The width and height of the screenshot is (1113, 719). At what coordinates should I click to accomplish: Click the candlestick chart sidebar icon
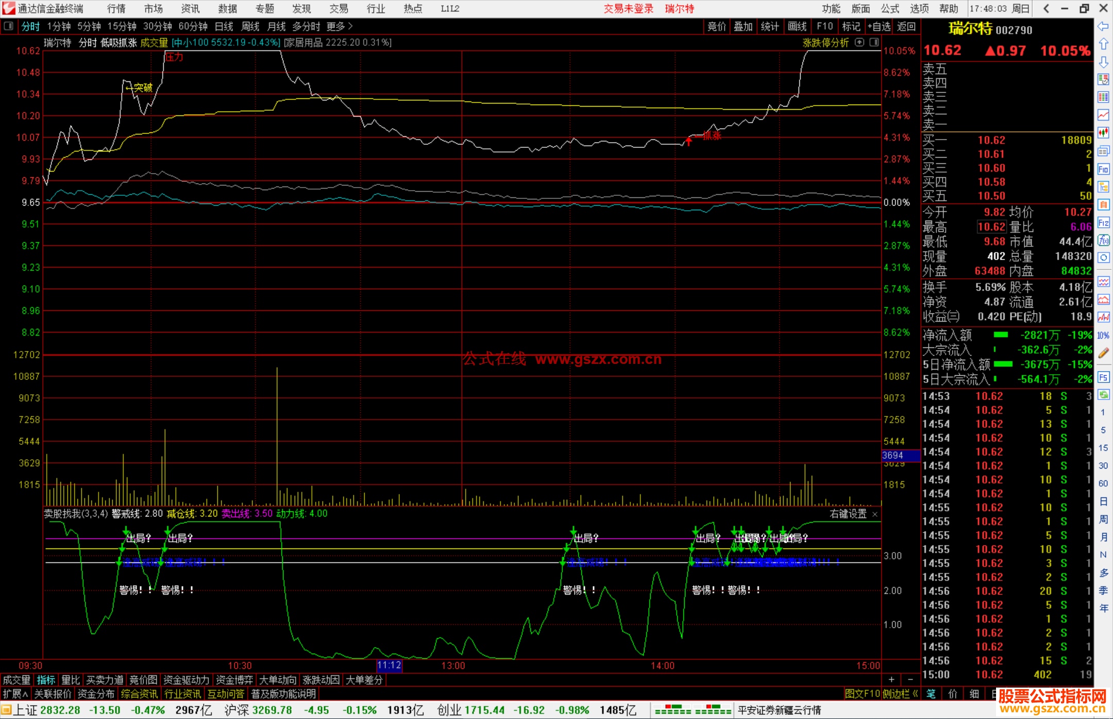[x=1103, y=133]
